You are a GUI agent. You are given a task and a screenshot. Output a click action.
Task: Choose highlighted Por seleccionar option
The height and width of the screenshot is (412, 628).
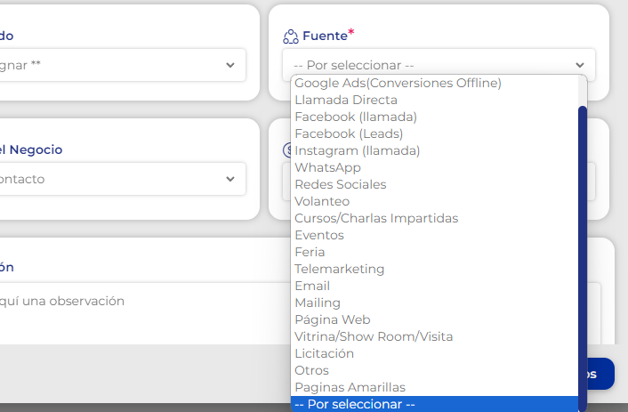click(x=355, y=404)
